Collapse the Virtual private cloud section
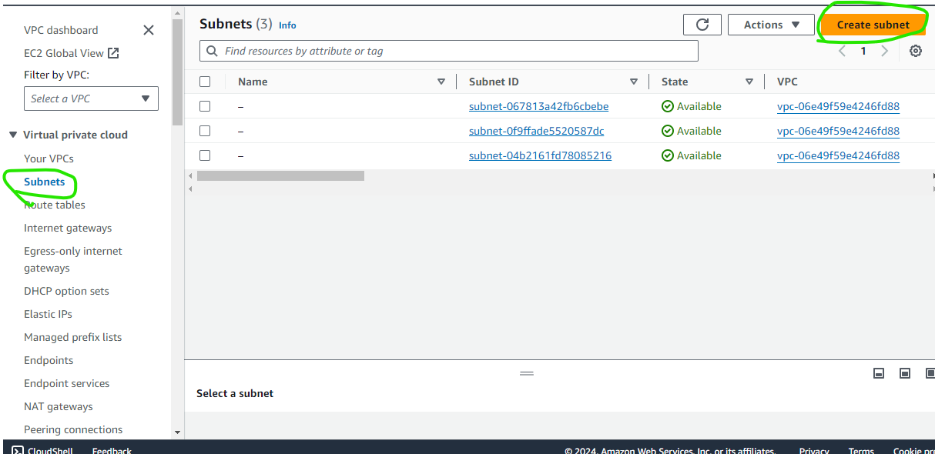935x454 pixels. [x=12, y=135]
